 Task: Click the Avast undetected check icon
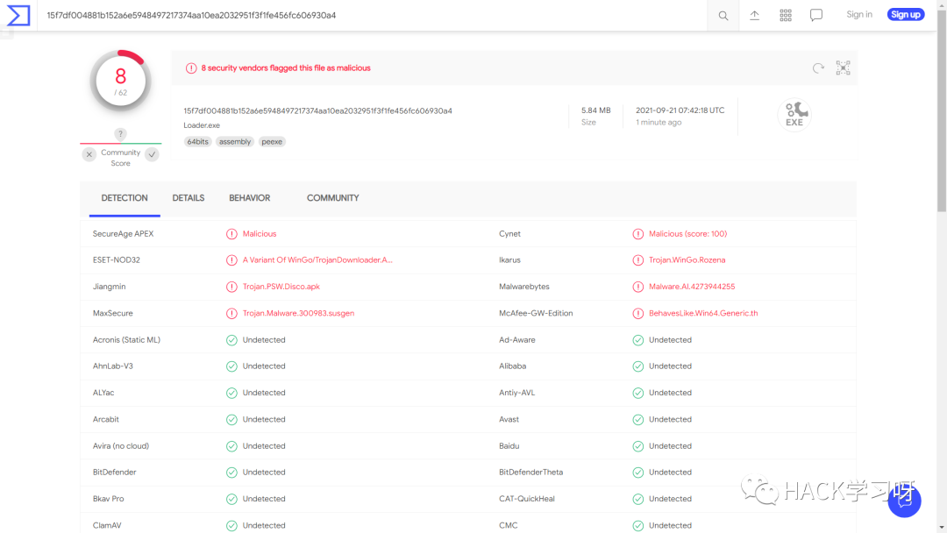point(637,420)
